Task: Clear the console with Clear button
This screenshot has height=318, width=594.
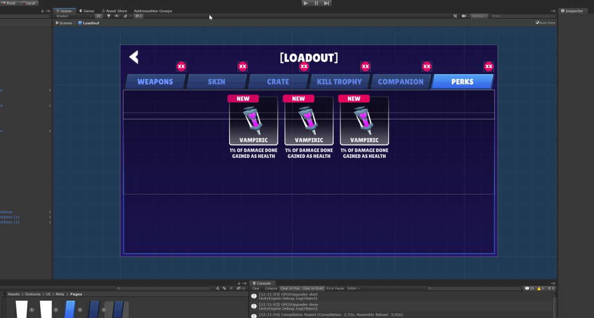Action: coord(256,288)
